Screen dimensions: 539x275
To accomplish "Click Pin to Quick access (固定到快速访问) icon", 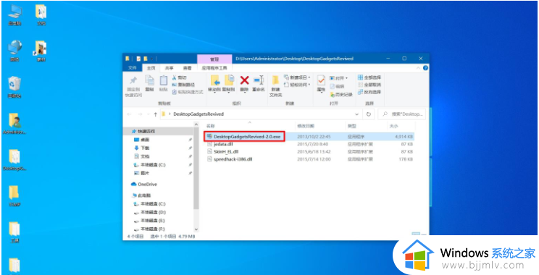I will pos(133,81).
